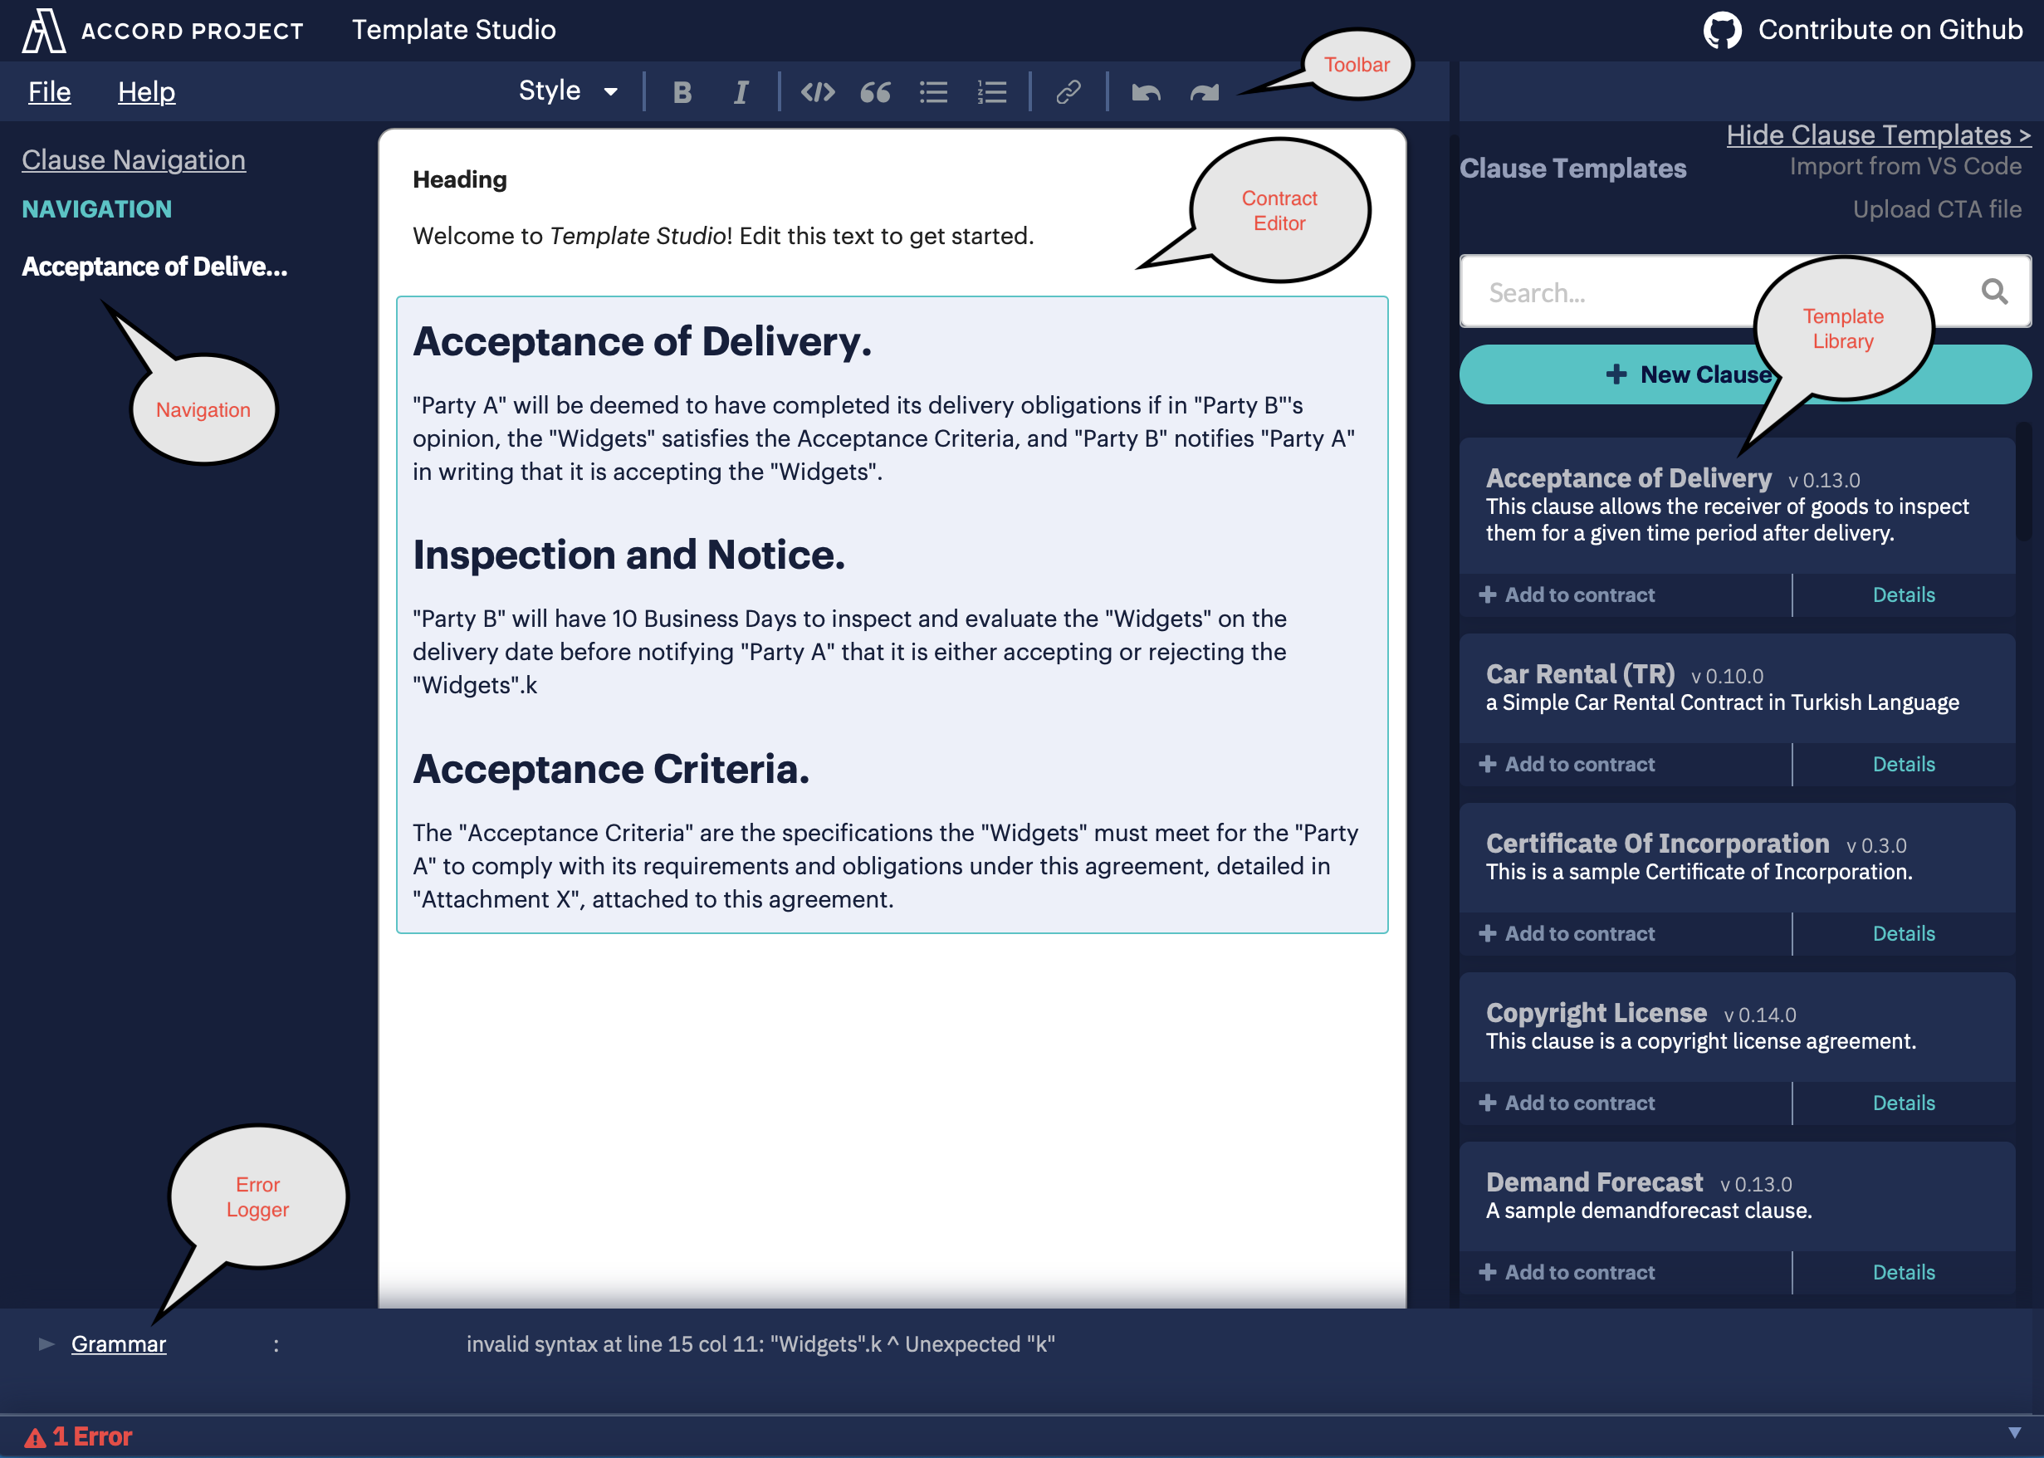Click the Bulleted list icon
Screen dimensions: 2044x1458
(x=934, y=91)
